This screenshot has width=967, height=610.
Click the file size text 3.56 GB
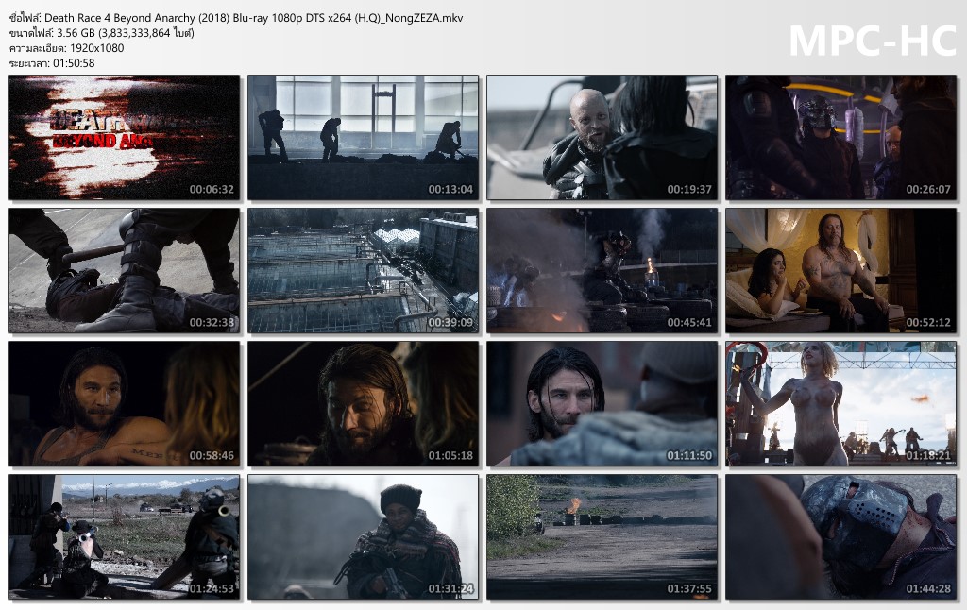tap(76, 33)
